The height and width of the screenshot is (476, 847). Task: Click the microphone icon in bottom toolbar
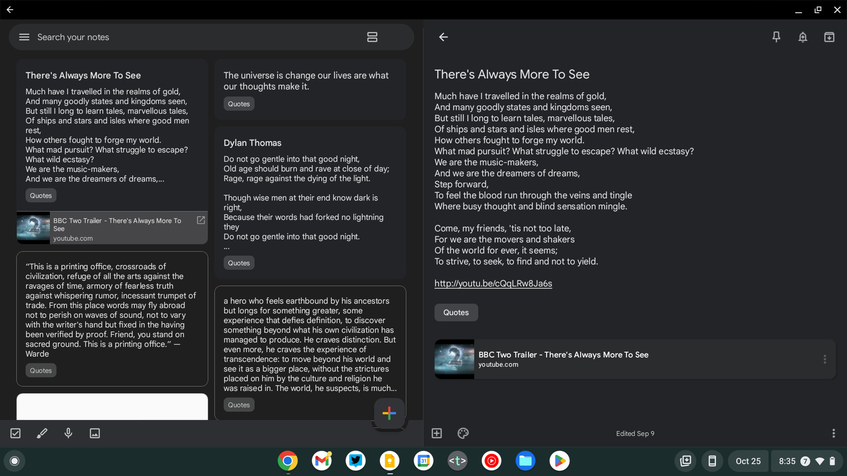(68, 433)
